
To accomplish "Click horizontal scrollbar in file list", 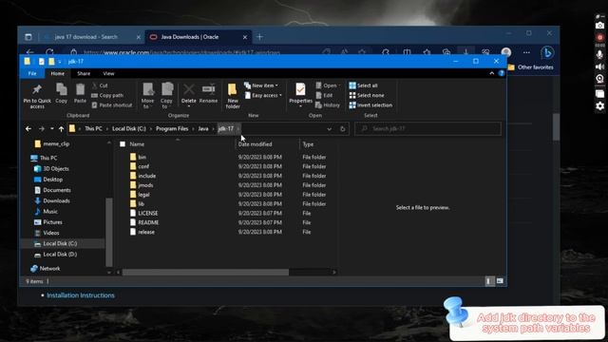I will click(205, 273).
